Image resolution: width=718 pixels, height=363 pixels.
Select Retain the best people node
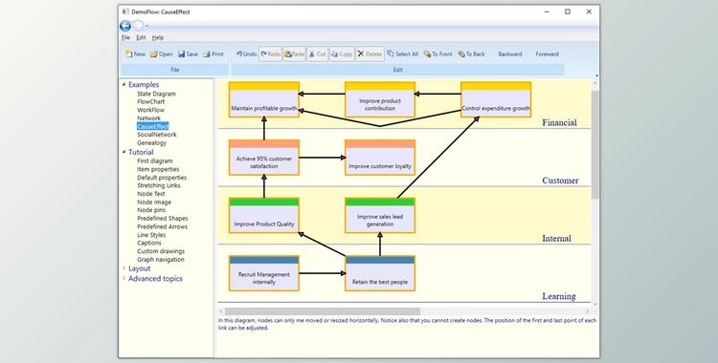[x=380, y=273]
